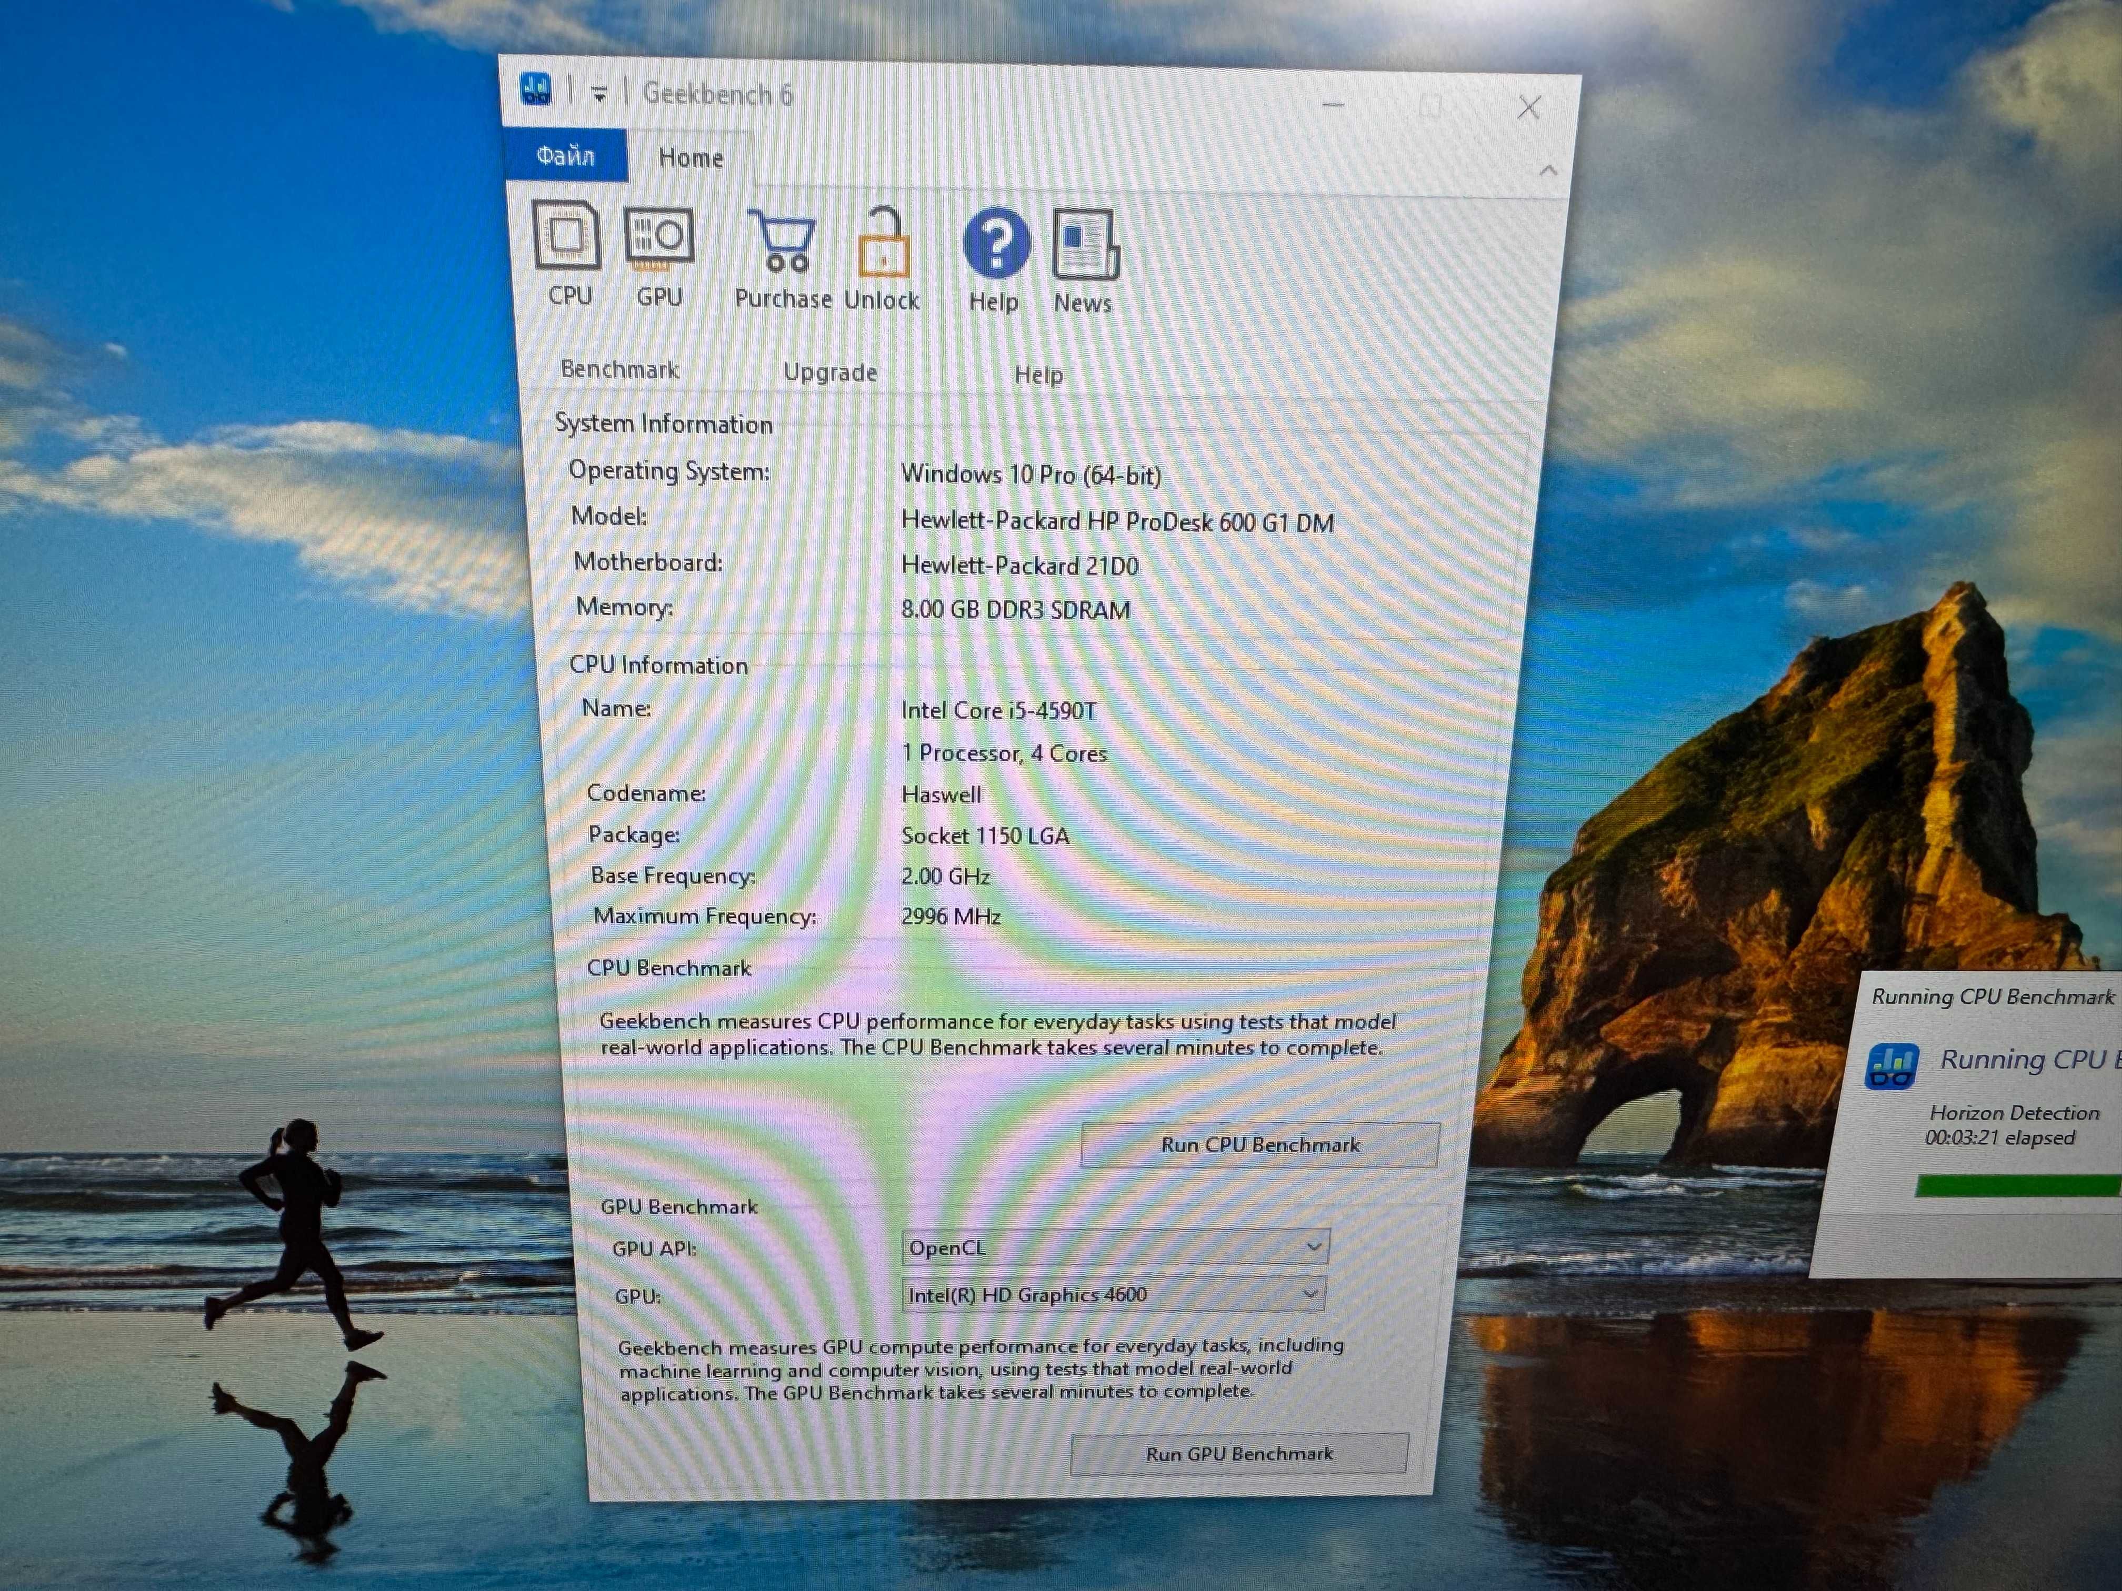Click the 'Running CPU Benchmark' dialog title

[x=1993, y=998]
